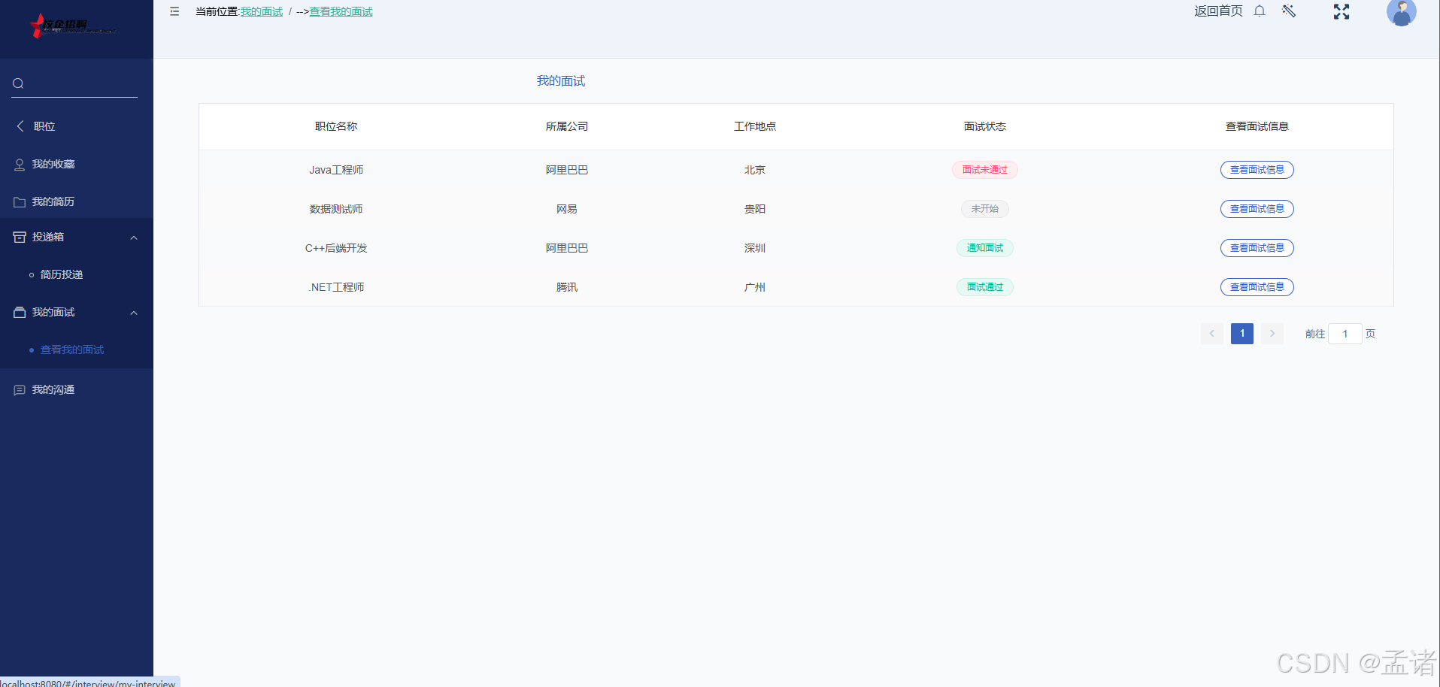Image resolution: width=1440 pixels, height=687 pixels.
Task: Click 北京 location cell
Action: click(755, 170)
